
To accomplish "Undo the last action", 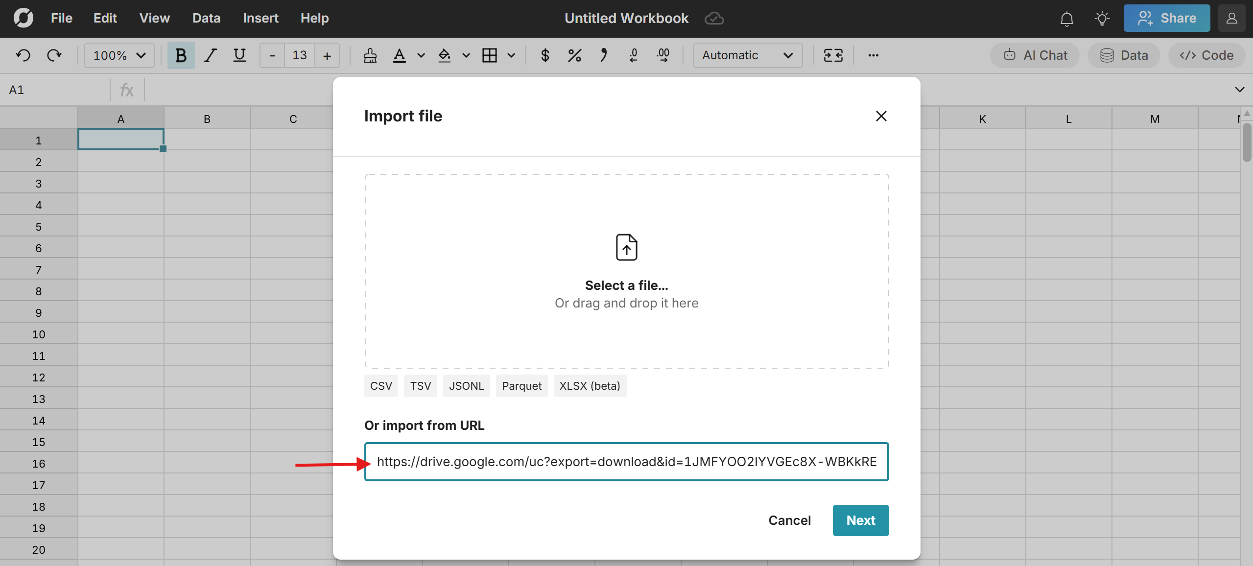I will tap(23, 55).
